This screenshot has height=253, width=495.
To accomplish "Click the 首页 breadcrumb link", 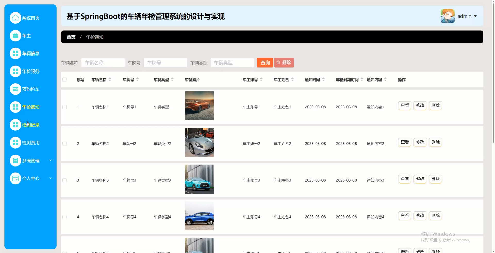I will coord(71,37).
